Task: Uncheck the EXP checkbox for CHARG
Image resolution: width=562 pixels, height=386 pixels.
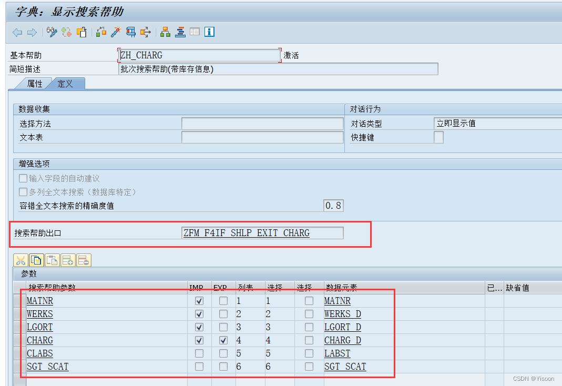Action: (222, 340)
